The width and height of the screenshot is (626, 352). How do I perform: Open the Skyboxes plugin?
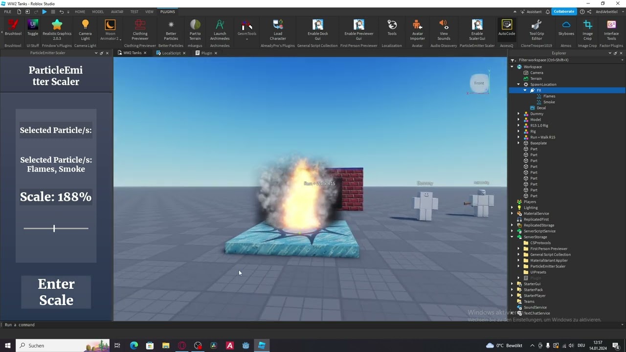tap(566, 28)
